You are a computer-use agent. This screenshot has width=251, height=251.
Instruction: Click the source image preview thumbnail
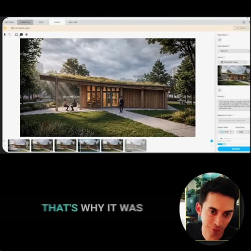click(x=234, y=75)
